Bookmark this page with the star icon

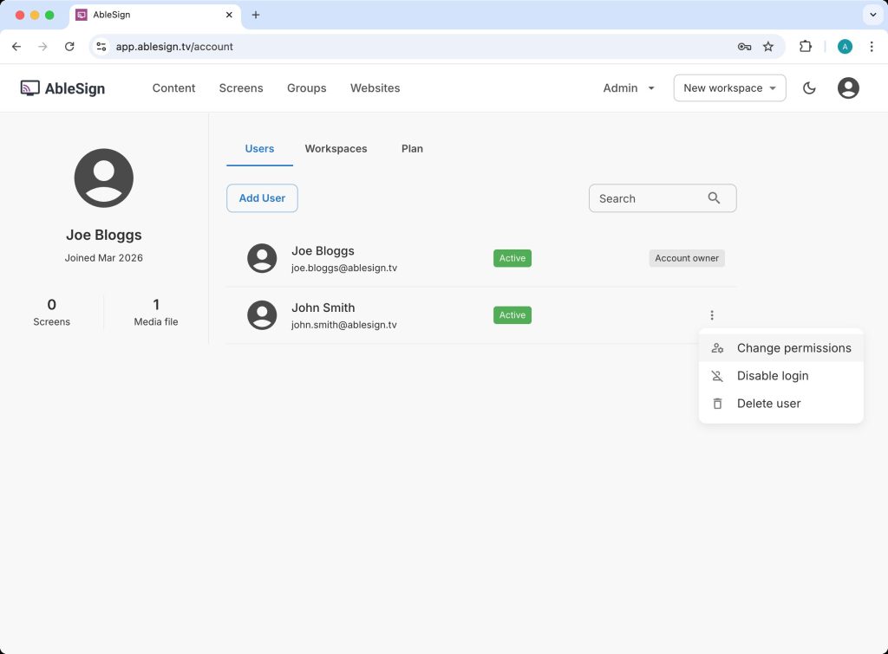click(x=767, y=47)
